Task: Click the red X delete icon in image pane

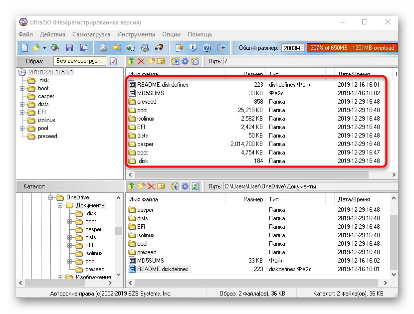Action: 141,61
